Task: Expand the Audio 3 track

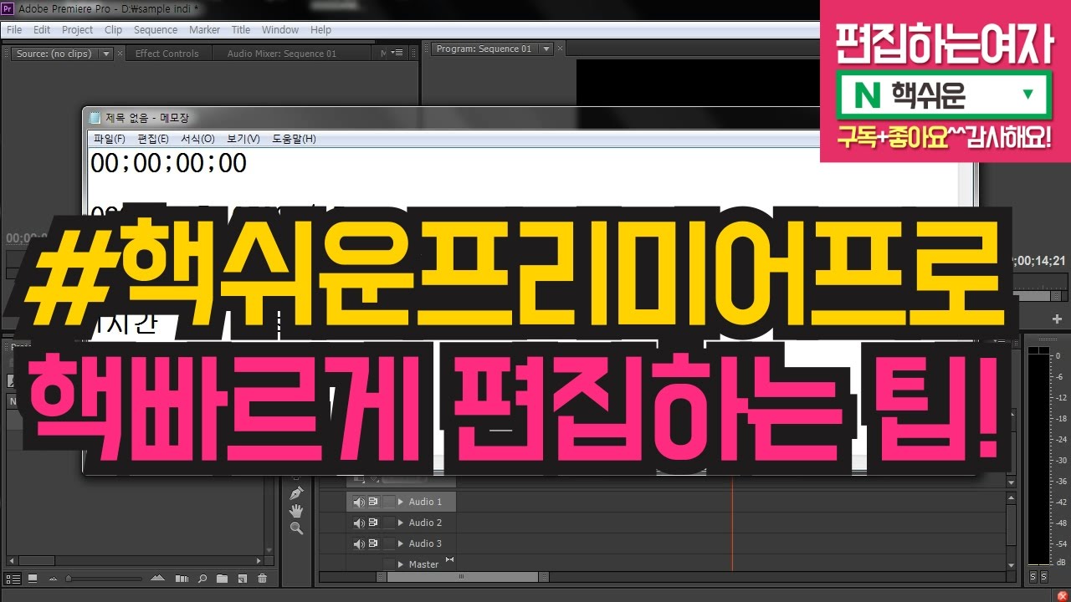Action: 401,543
